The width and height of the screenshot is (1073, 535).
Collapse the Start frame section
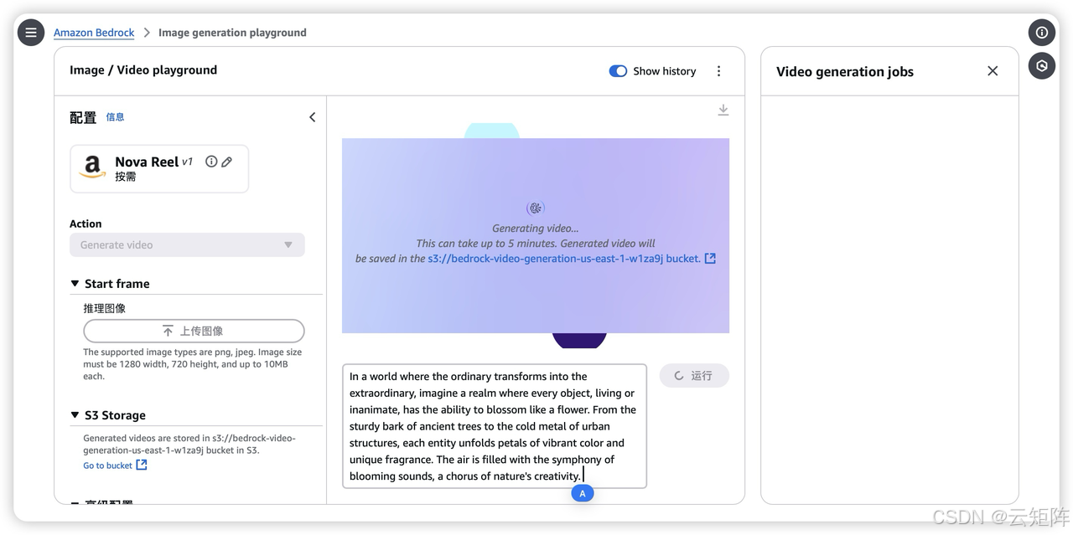pos(75,284)
